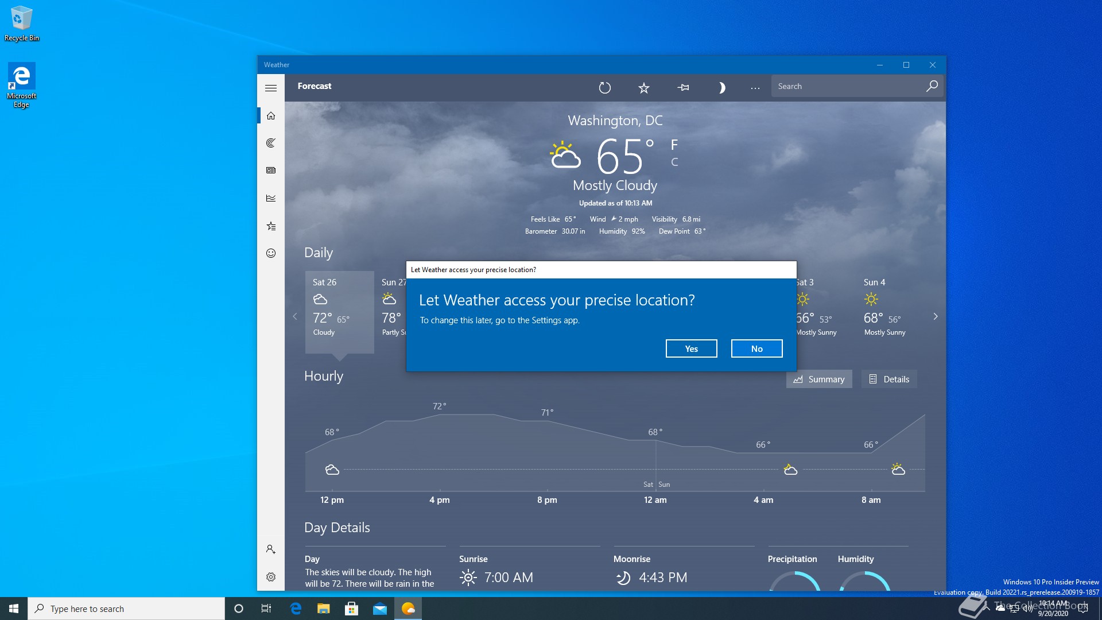Open Mail app from the taskbar

pyautogui.click(x=380, y=609)
